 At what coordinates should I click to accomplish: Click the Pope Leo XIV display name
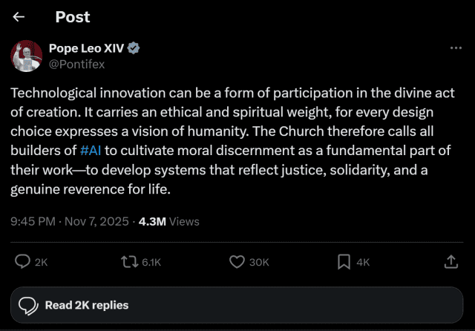(87, 48)
